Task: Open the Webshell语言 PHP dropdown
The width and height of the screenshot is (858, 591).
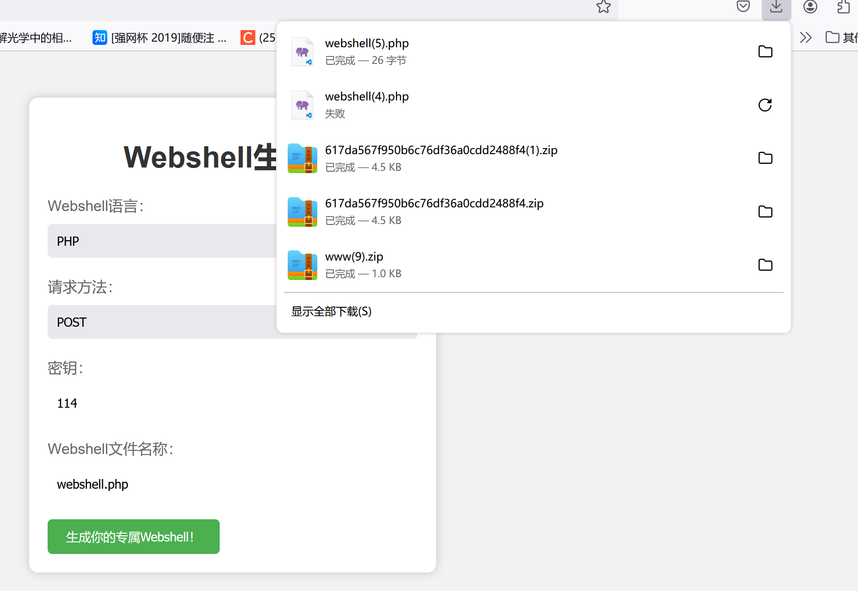Action: (162, 241)
